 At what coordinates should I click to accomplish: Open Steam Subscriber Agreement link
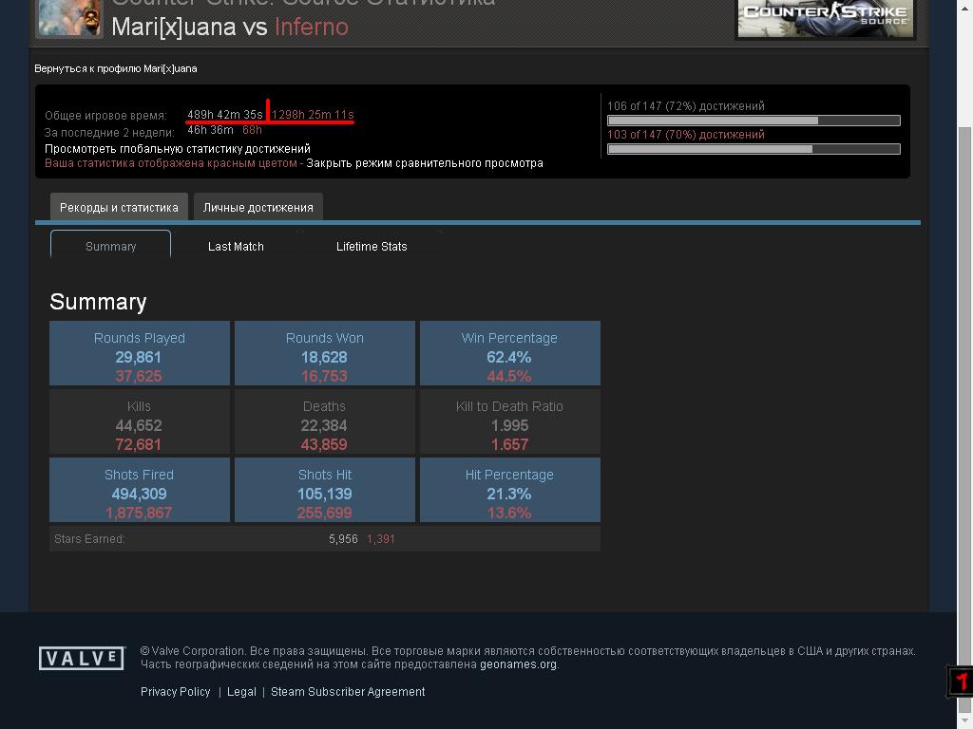348,692
